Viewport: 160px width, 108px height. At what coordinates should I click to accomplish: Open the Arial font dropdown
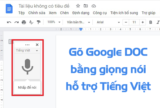coord(108,22)
